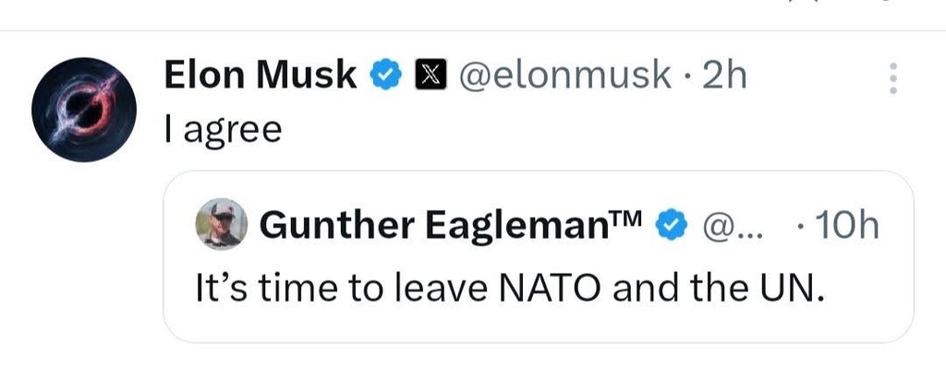Open the post via 2h timestamp
Viewport: 946px width, 367px height.
click(724, 77)
